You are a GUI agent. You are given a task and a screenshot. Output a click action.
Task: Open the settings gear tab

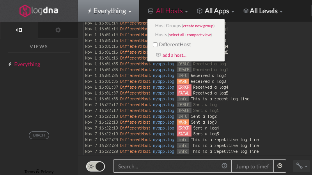[58, 30]
